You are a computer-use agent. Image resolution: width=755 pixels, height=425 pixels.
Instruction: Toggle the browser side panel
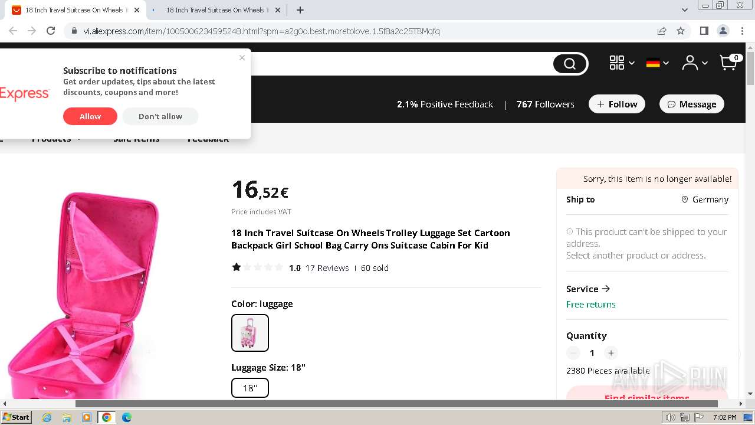704,31
